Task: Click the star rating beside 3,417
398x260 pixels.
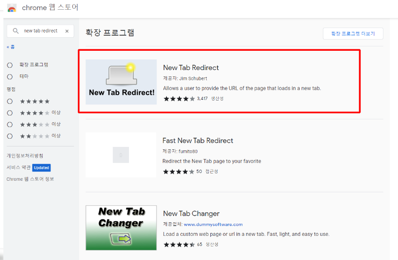Action: tap(179, 99)
